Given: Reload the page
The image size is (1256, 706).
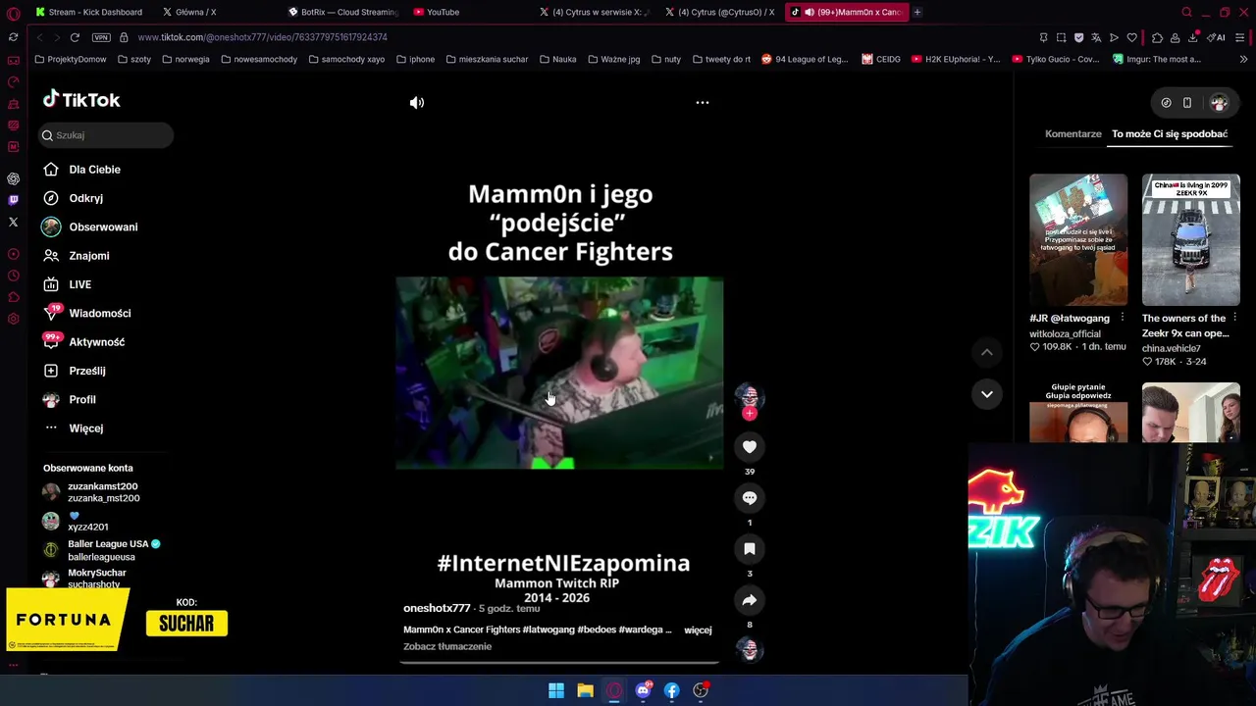Looking at the screenshot, I should (75, 37).
